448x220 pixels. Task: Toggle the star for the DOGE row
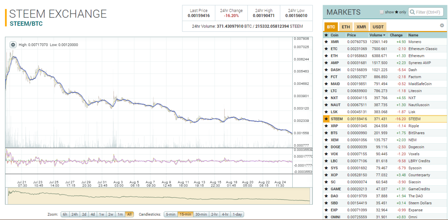click(x=326, y=147)
